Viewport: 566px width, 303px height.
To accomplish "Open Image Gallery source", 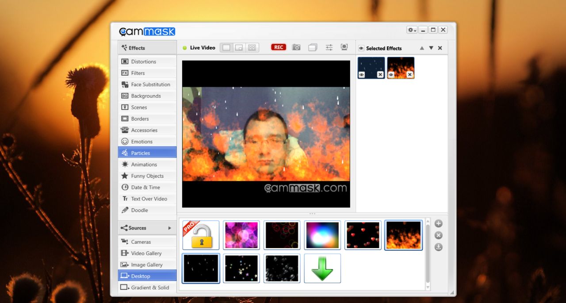I will [x=147, y=265].
